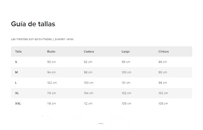
Task: Click the Largo column header
Action: pyautogui.click(x=126, y=51)
